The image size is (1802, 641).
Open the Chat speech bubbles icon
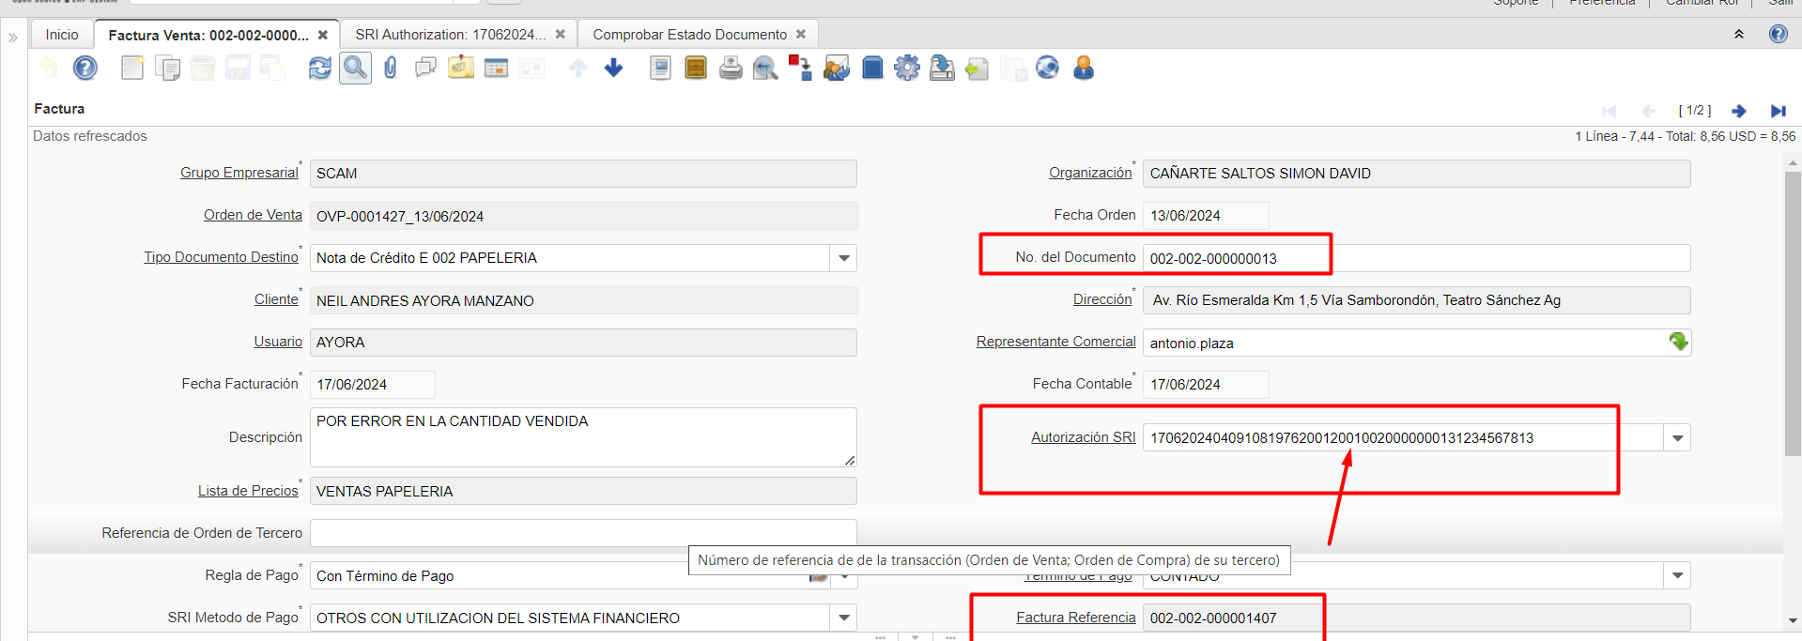click(x=425, y=69)
